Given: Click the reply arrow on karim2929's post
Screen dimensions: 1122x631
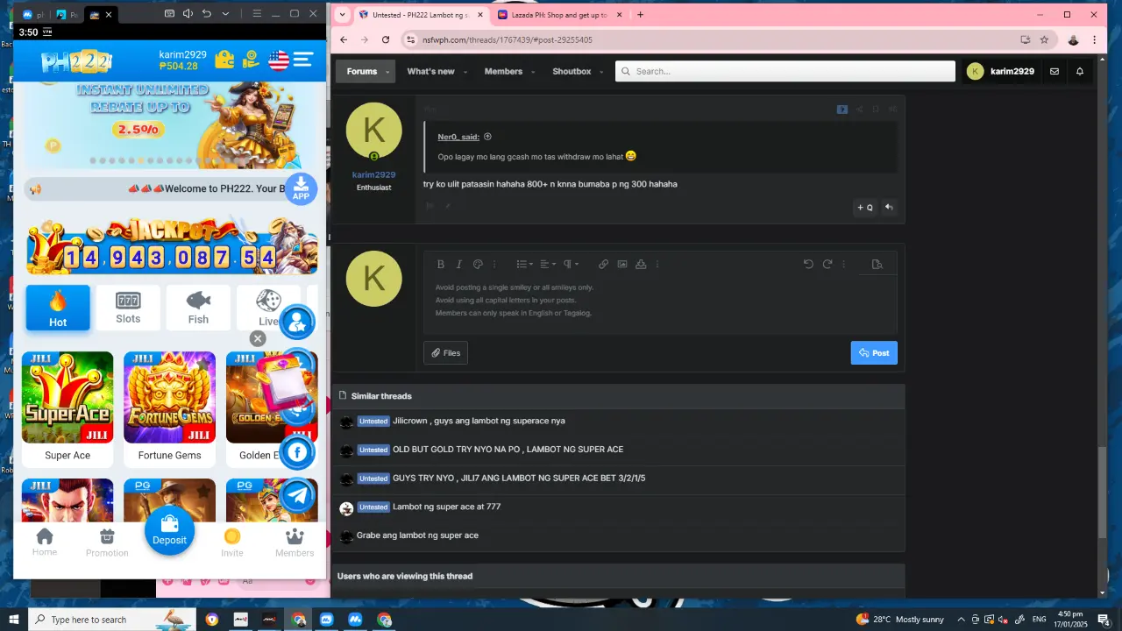Looking at the screenshot, I should point(889,207).
